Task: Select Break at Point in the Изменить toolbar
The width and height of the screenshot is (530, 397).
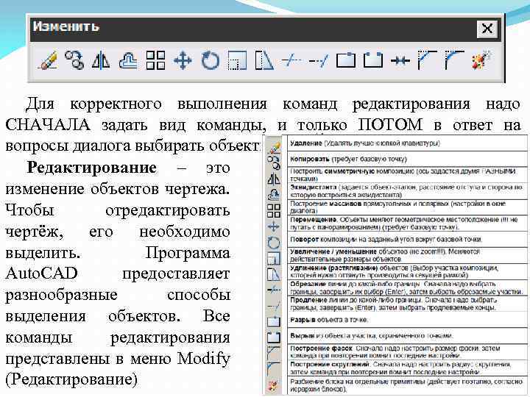Action: (x=345, y=60)
